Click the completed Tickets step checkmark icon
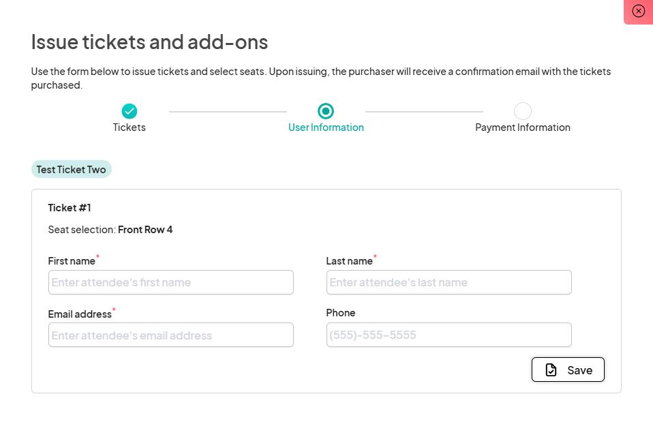Viewport: 653px width, 422px height. [x=130, y=111]
